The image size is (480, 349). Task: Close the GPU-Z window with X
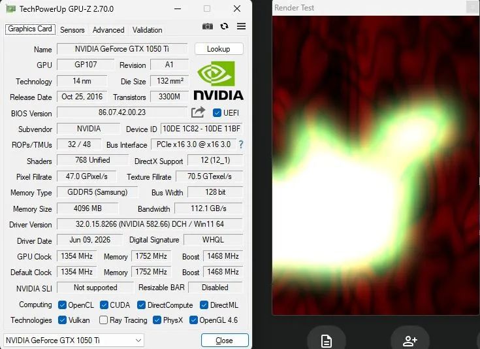[237, 9]
